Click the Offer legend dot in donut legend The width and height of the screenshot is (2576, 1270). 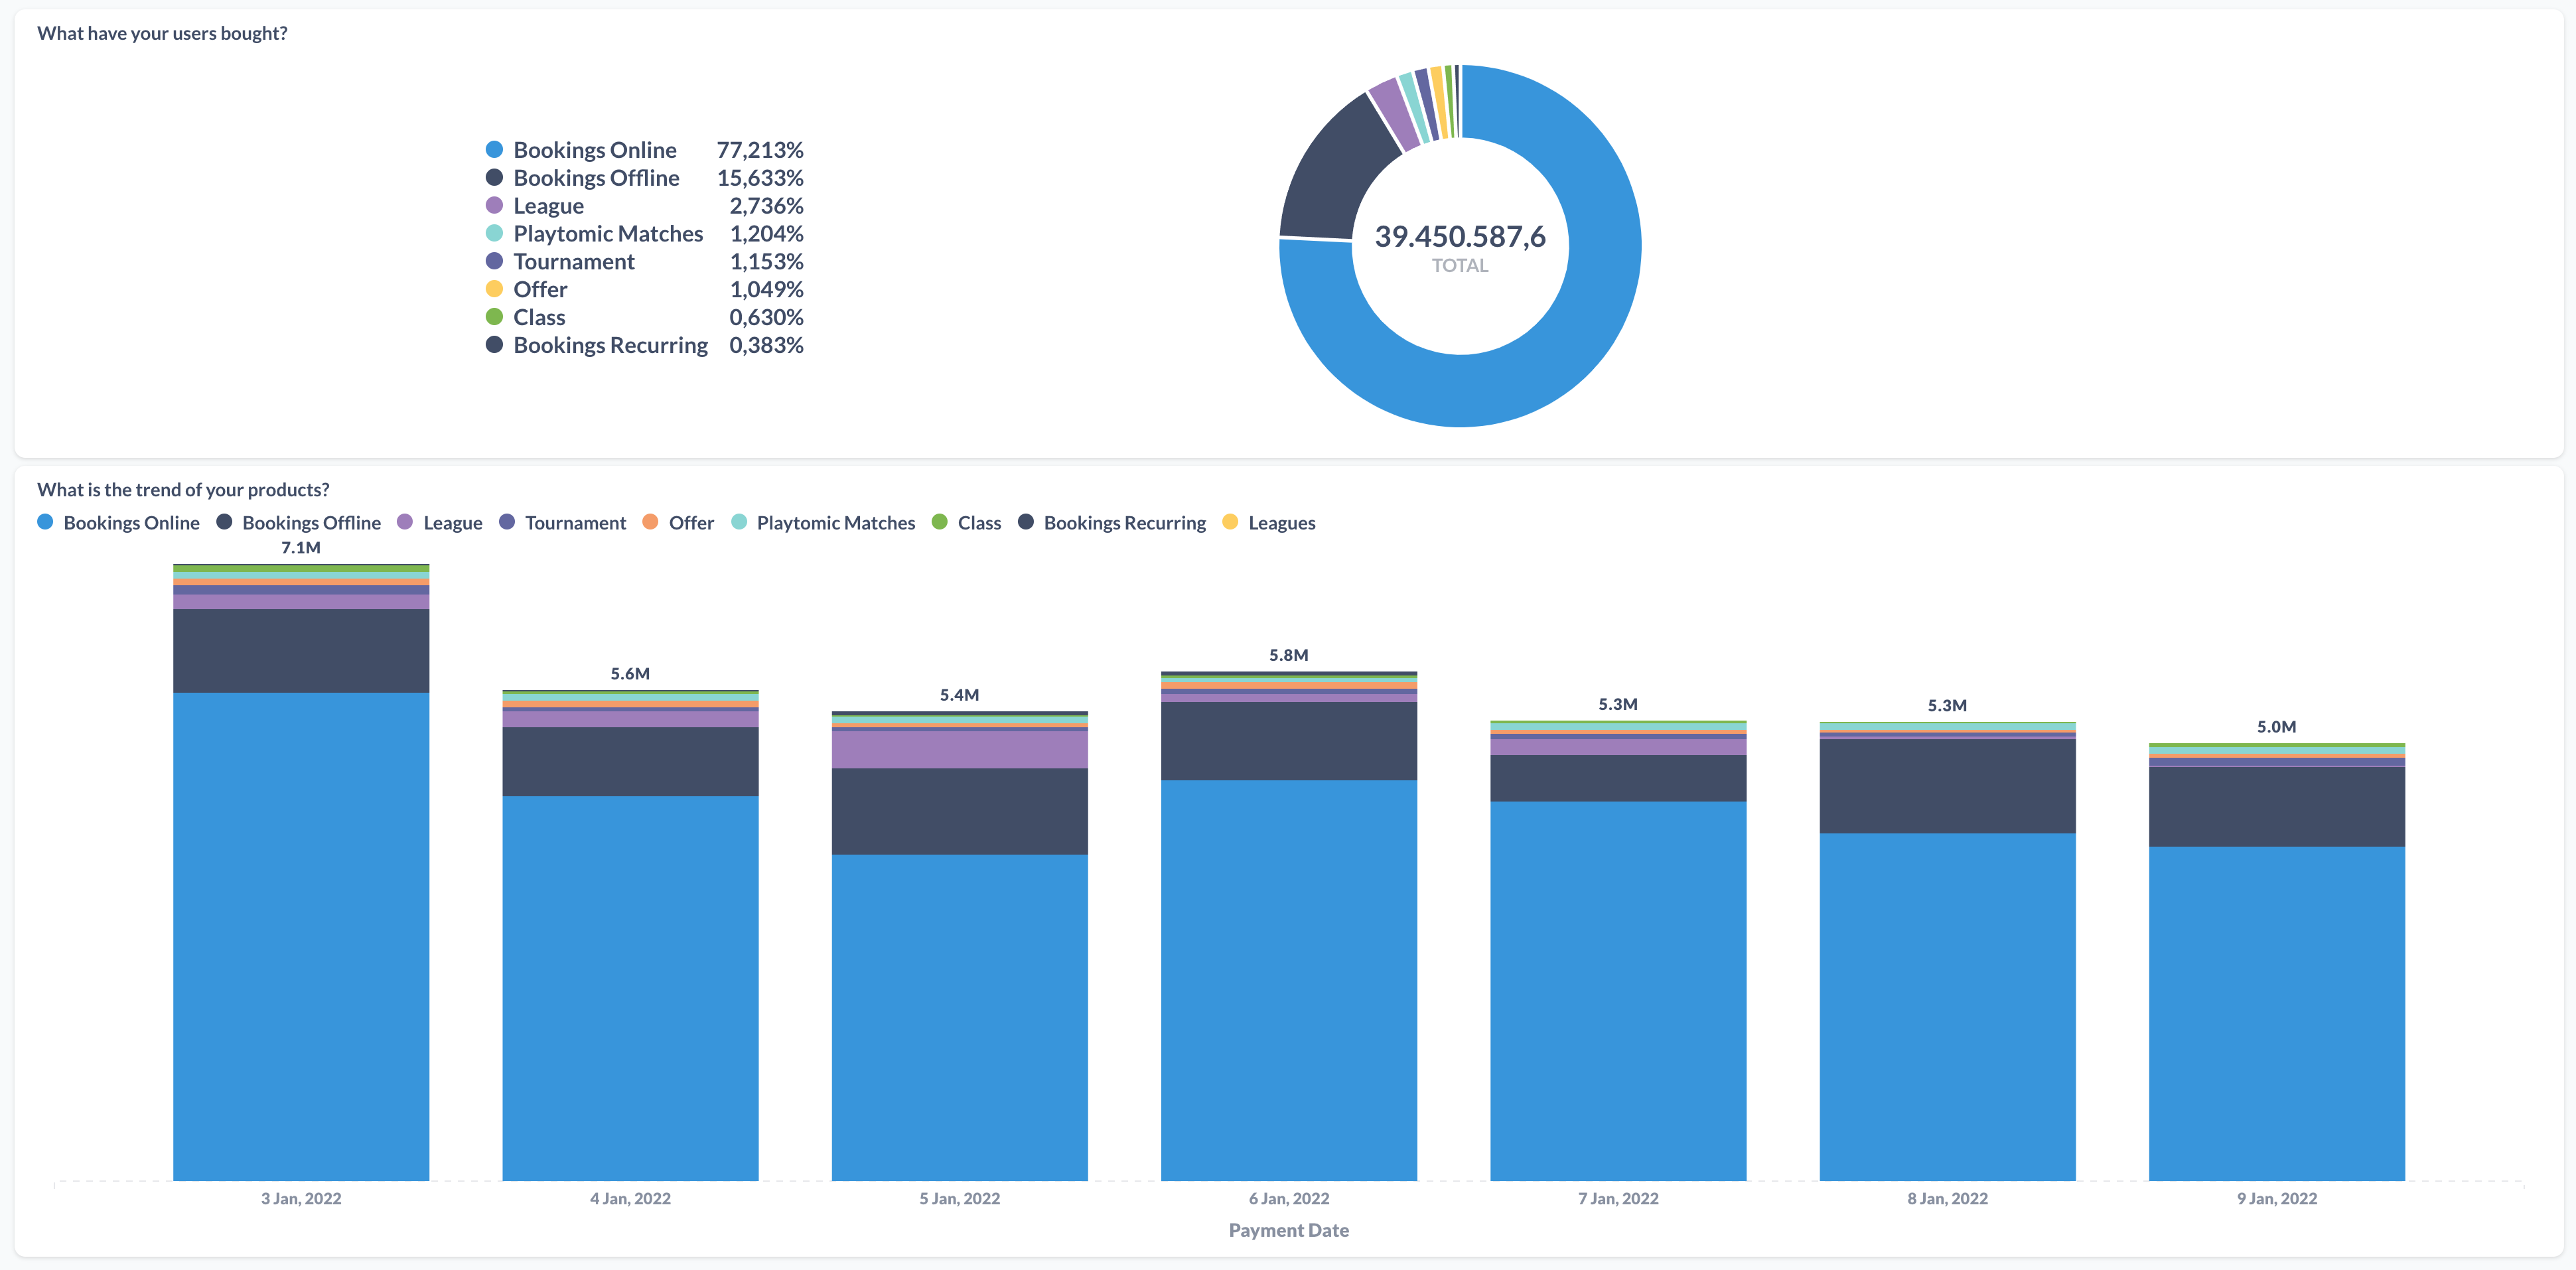tap(493, 289)
